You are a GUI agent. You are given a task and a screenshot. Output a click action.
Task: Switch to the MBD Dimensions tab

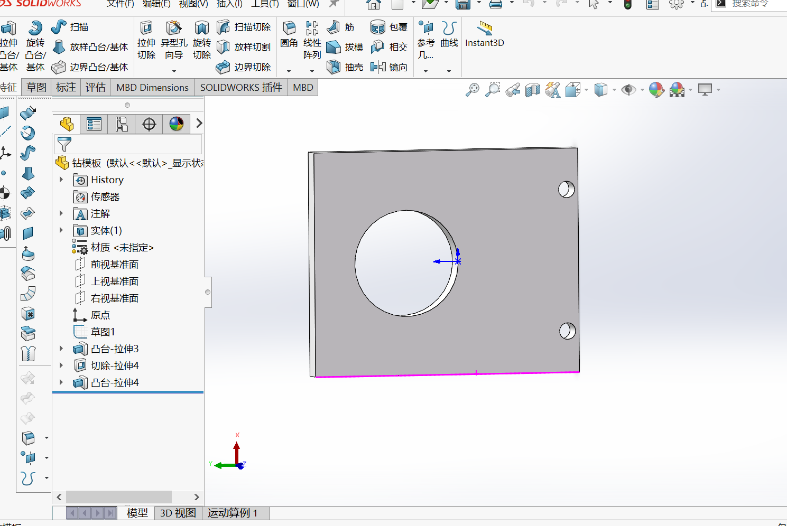pyautogui.click(x=152, y=87)
